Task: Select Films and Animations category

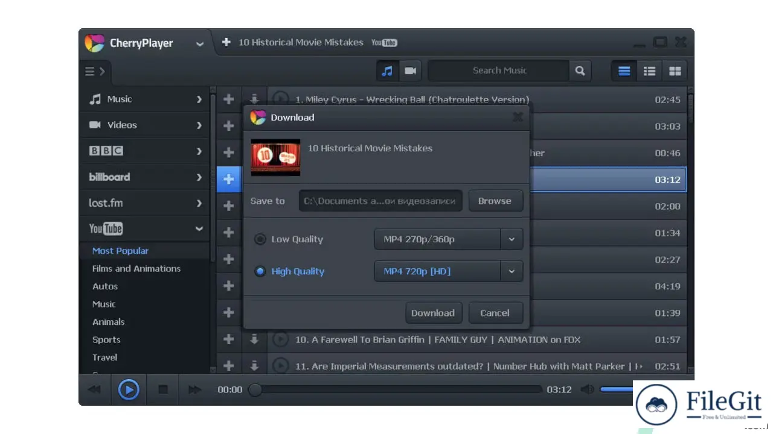Action: (136, 269)
